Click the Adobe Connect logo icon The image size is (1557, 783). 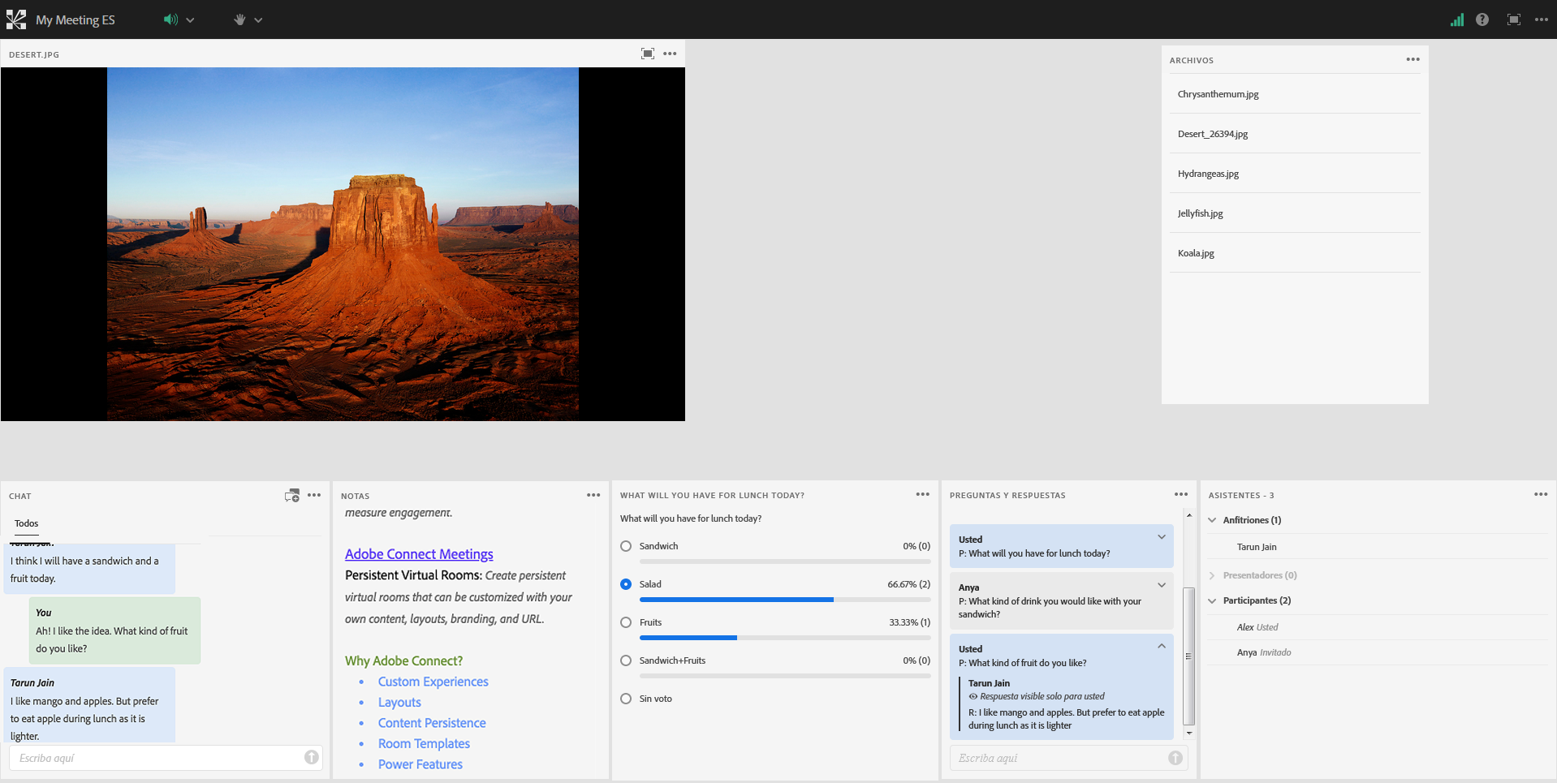pos(16,19)
